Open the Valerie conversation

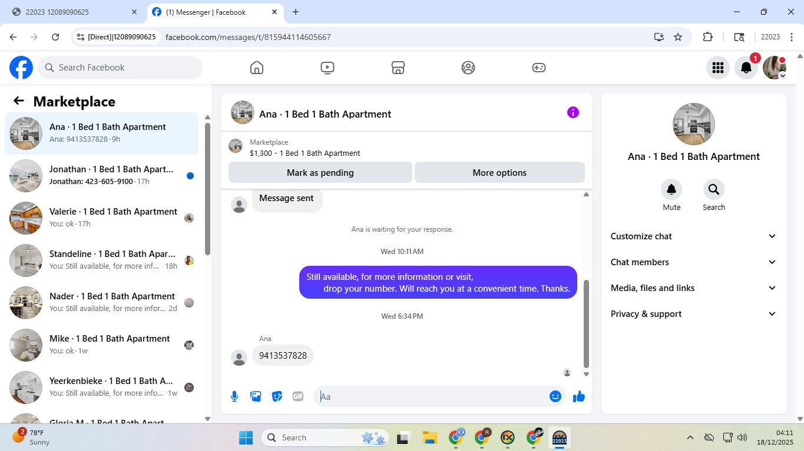pos(101,218)
